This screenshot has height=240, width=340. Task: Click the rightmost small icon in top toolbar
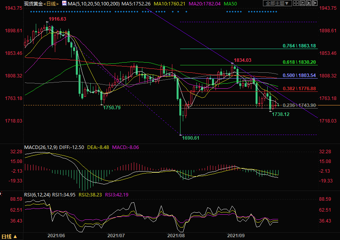pos(315,4)
